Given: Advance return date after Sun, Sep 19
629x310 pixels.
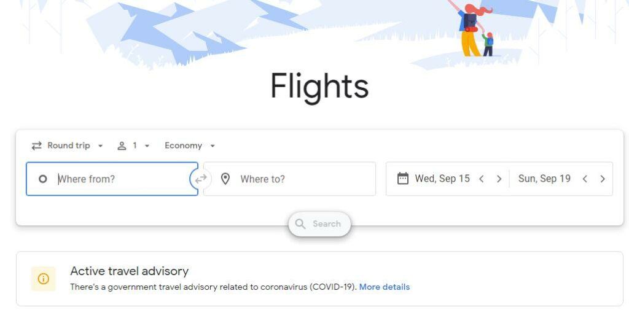Looking at the screenshot, I should (x=603, y=179).
